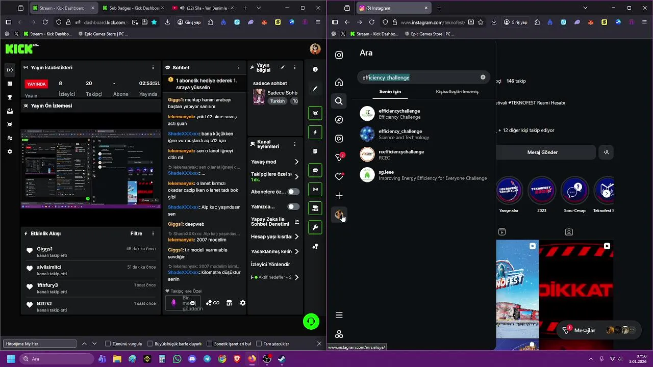Click the chat bubble icon in right rail

315,170
